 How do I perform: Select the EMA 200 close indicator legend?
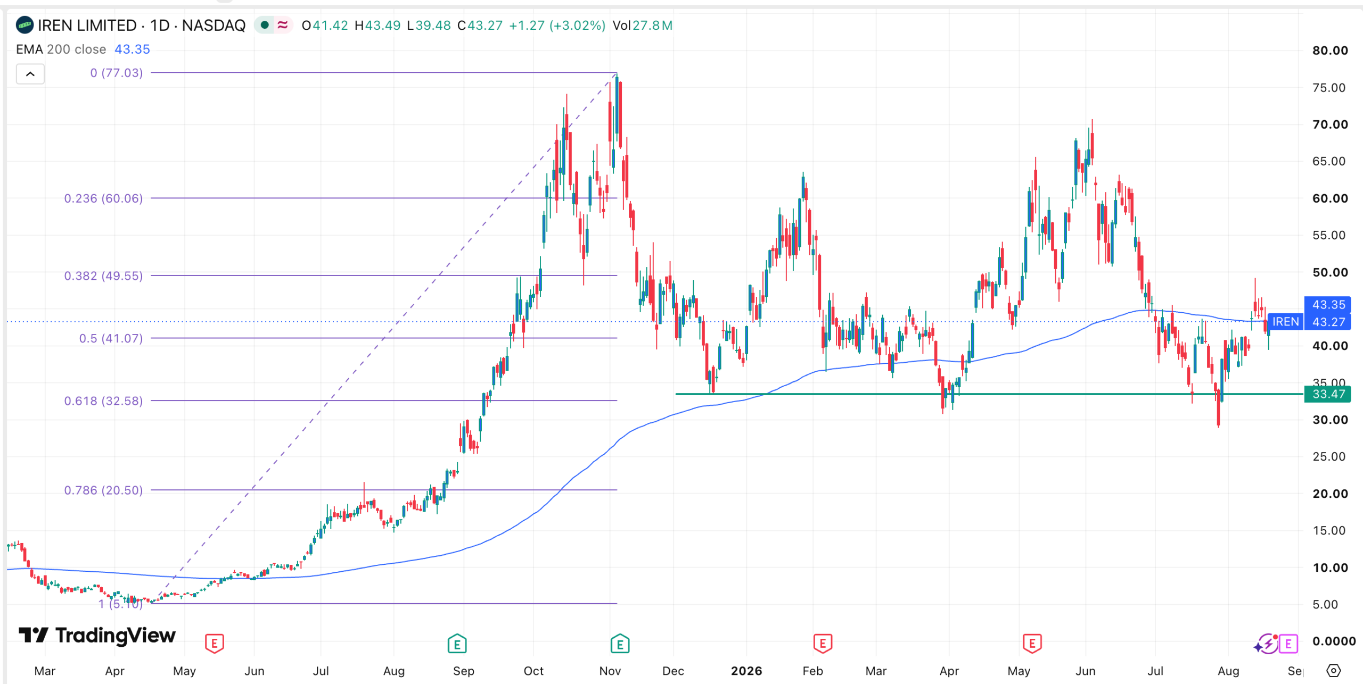click(61, 49)
